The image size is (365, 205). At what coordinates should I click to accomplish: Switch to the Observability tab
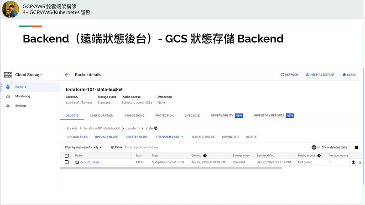click(x=227, y=116)
